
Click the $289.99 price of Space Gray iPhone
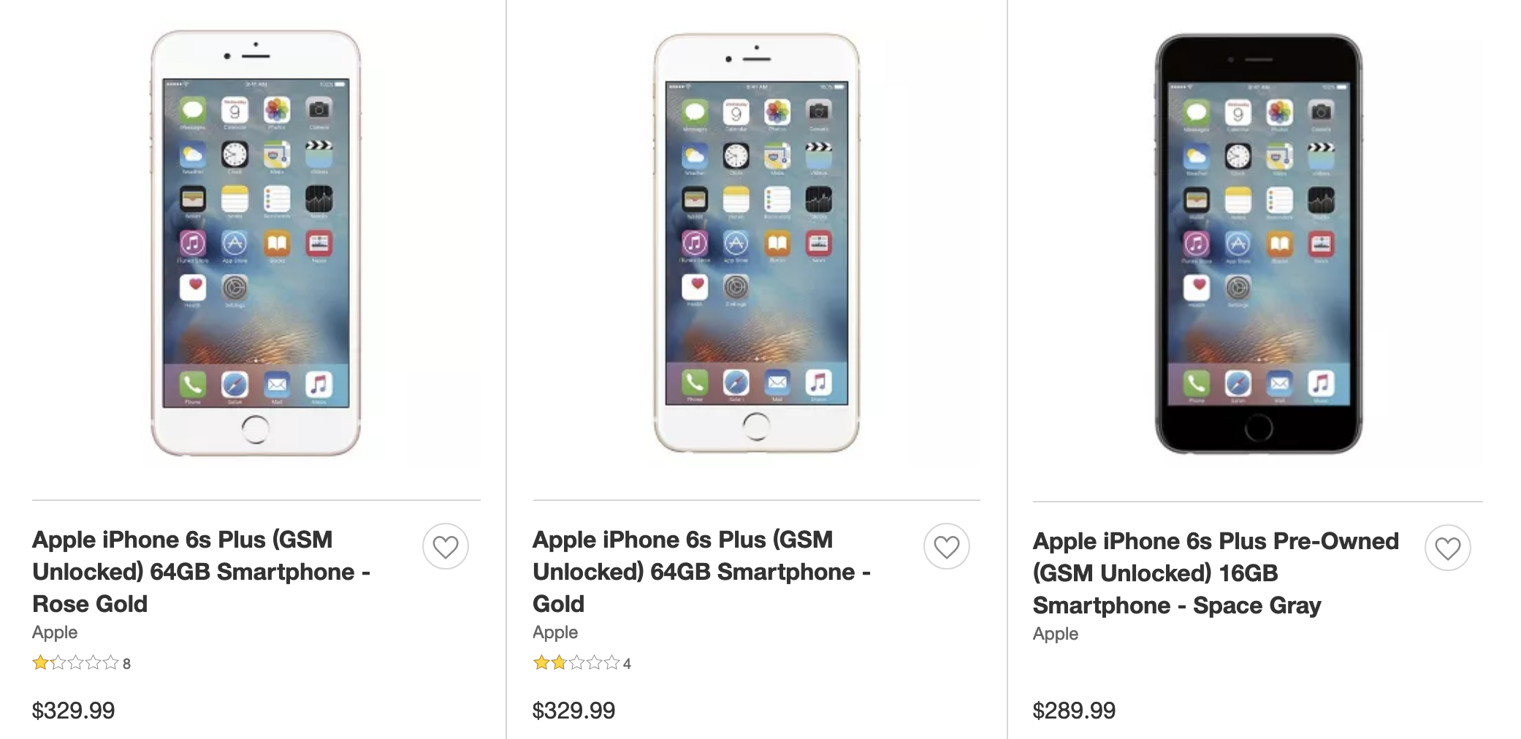[x=1074, y=711]
